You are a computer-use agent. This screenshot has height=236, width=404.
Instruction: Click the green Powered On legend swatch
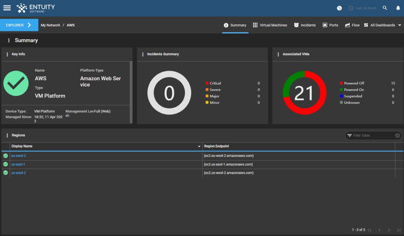[x=341, y=90]
